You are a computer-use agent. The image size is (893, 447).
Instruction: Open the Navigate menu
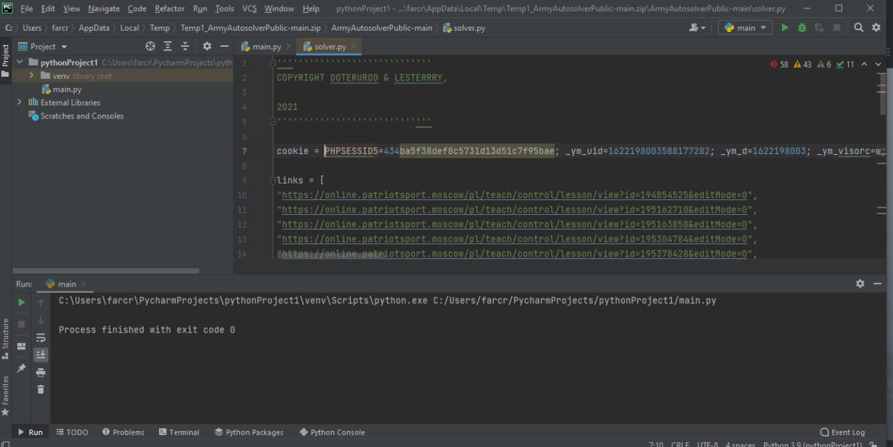tap(104, 8)
